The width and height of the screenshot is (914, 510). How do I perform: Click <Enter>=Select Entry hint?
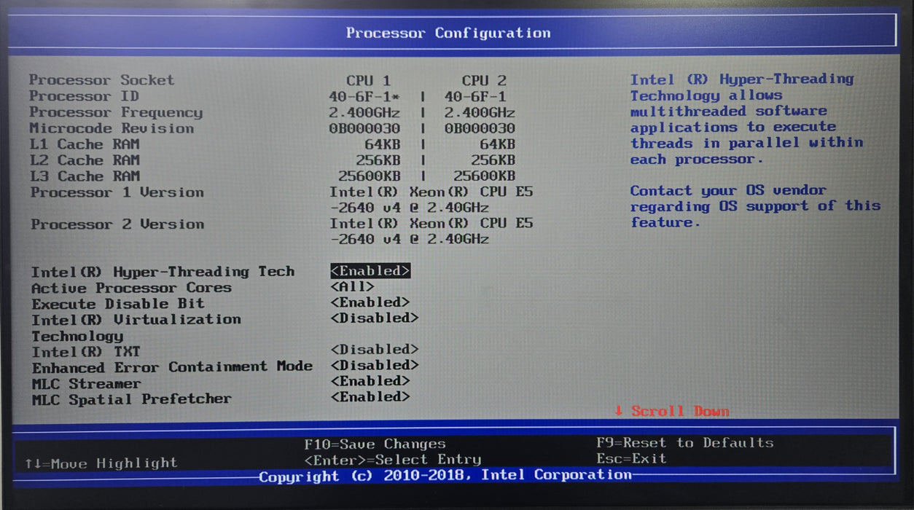point(393,460)
